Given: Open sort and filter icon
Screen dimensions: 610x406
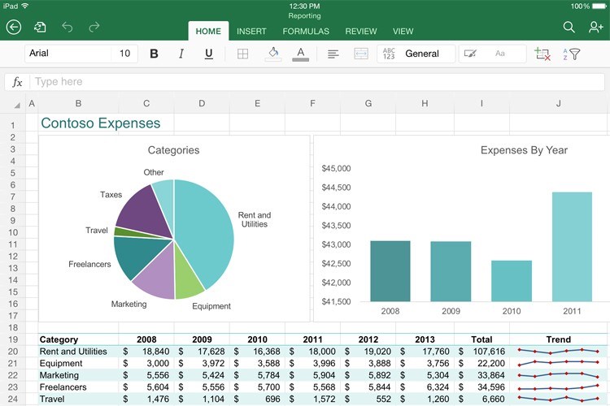Looking at the screenshot, I should coord(572,54).
